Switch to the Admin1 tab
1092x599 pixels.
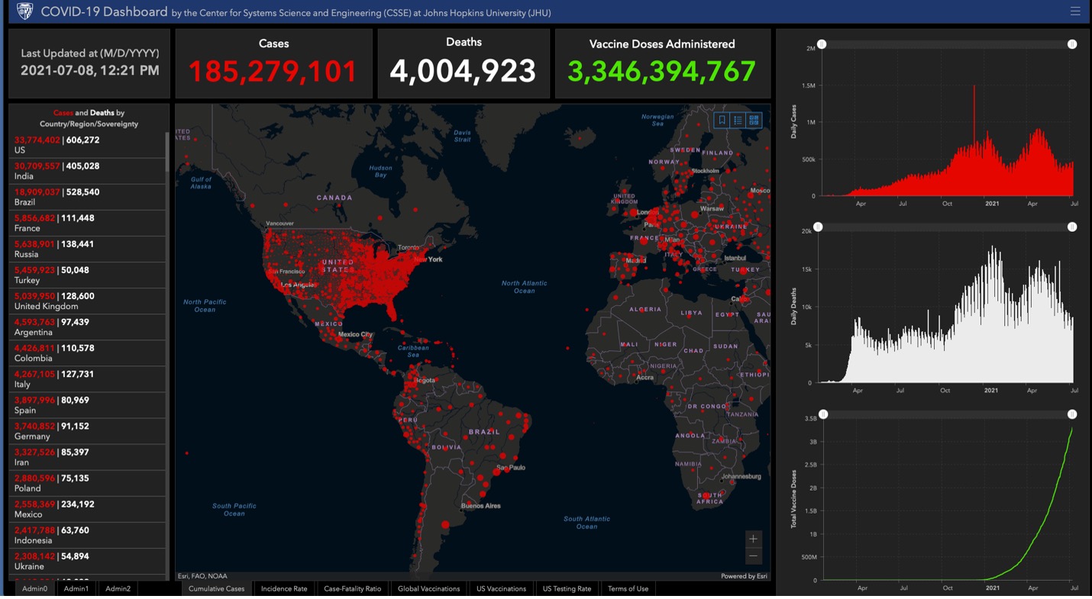click(x=76, y=589)
